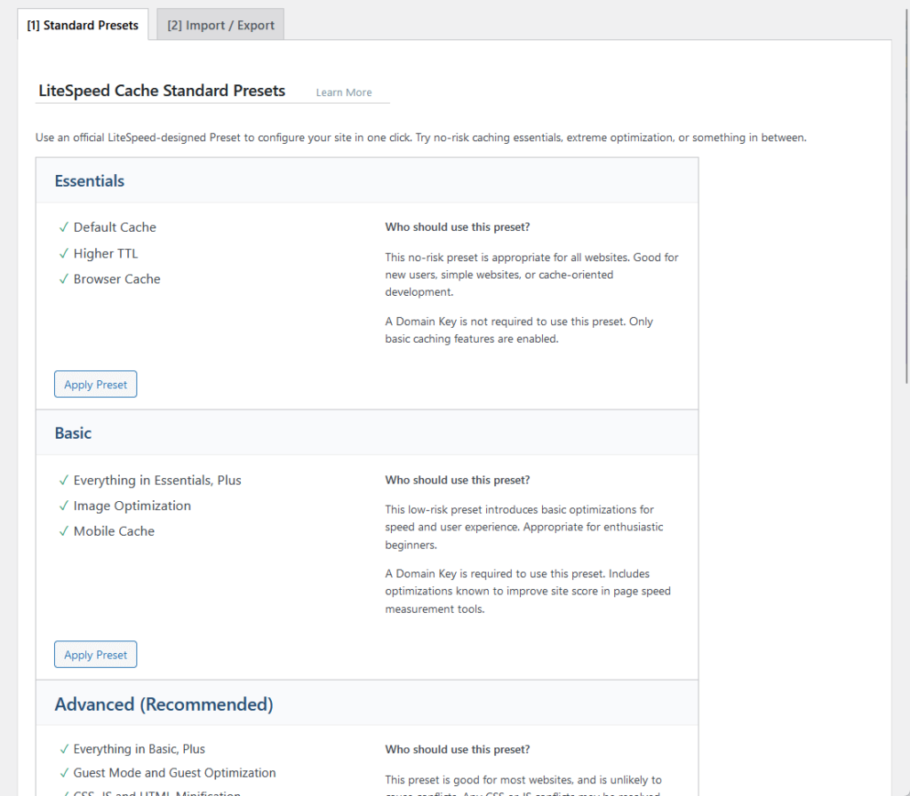The height and width of the screenshot is (796, 910).
Task: Select the LiteSpeed Cache Standard Presets heading
Action: 162,91
